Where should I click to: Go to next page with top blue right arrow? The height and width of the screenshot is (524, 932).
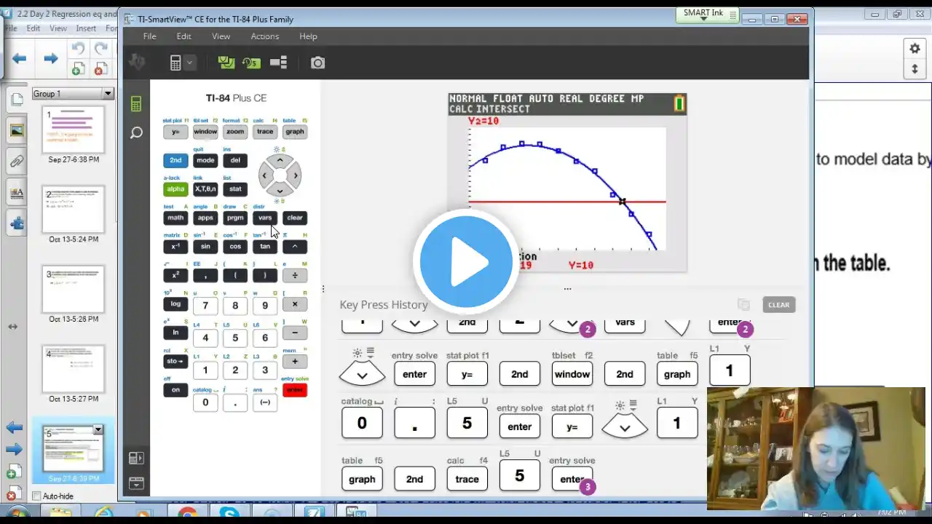click(50, 59)
